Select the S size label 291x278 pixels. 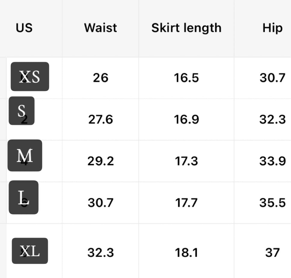[x=21, y=111]
